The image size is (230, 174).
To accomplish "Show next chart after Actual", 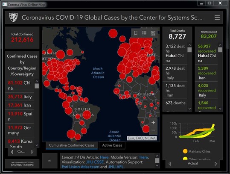I will [215, 164].
